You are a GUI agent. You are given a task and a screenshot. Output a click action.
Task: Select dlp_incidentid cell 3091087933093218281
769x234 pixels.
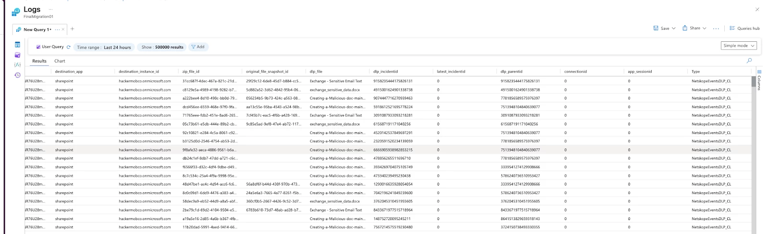click(x=393, y=115)
